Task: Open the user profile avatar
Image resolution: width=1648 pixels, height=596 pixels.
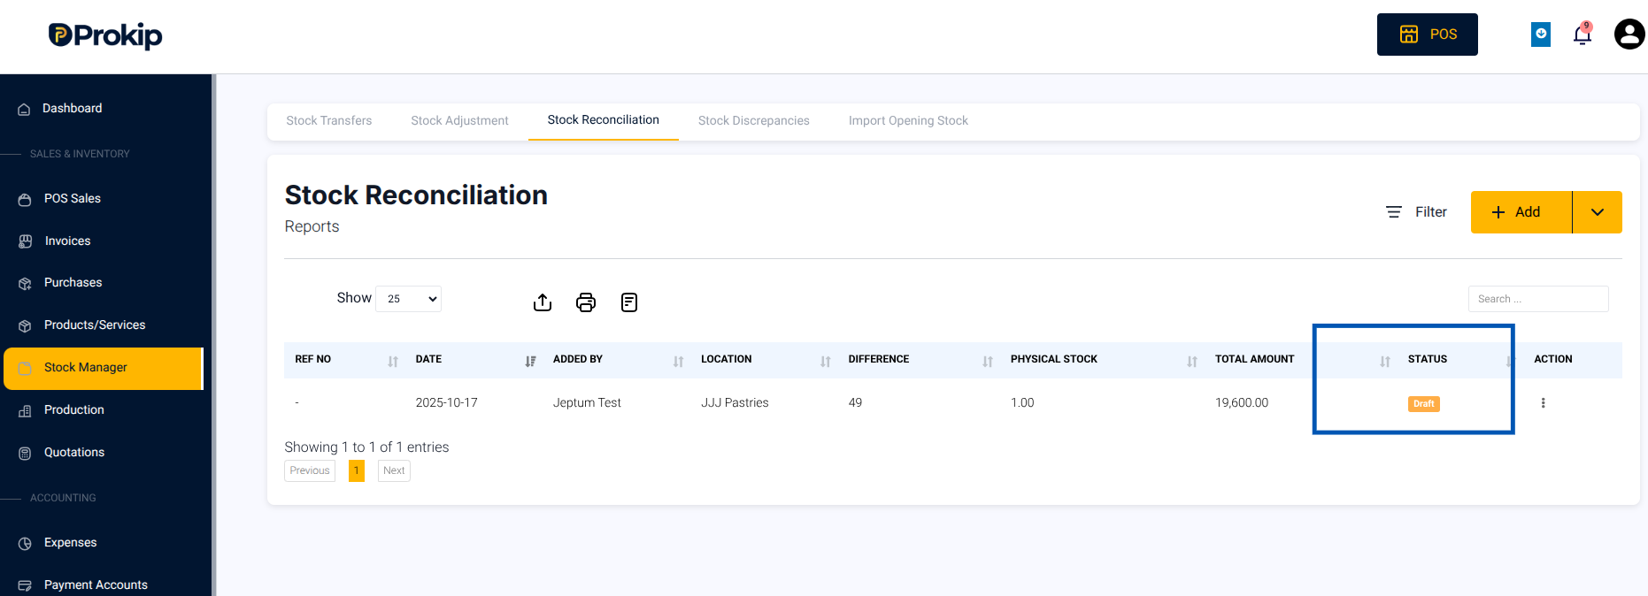Action: [x=1629, y=34]
